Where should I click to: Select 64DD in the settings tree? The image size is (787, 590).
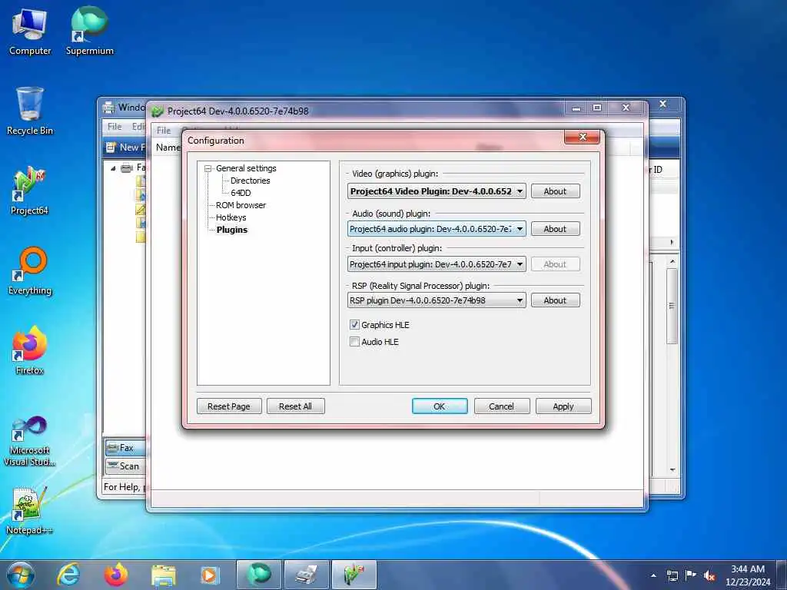point(241,193)
